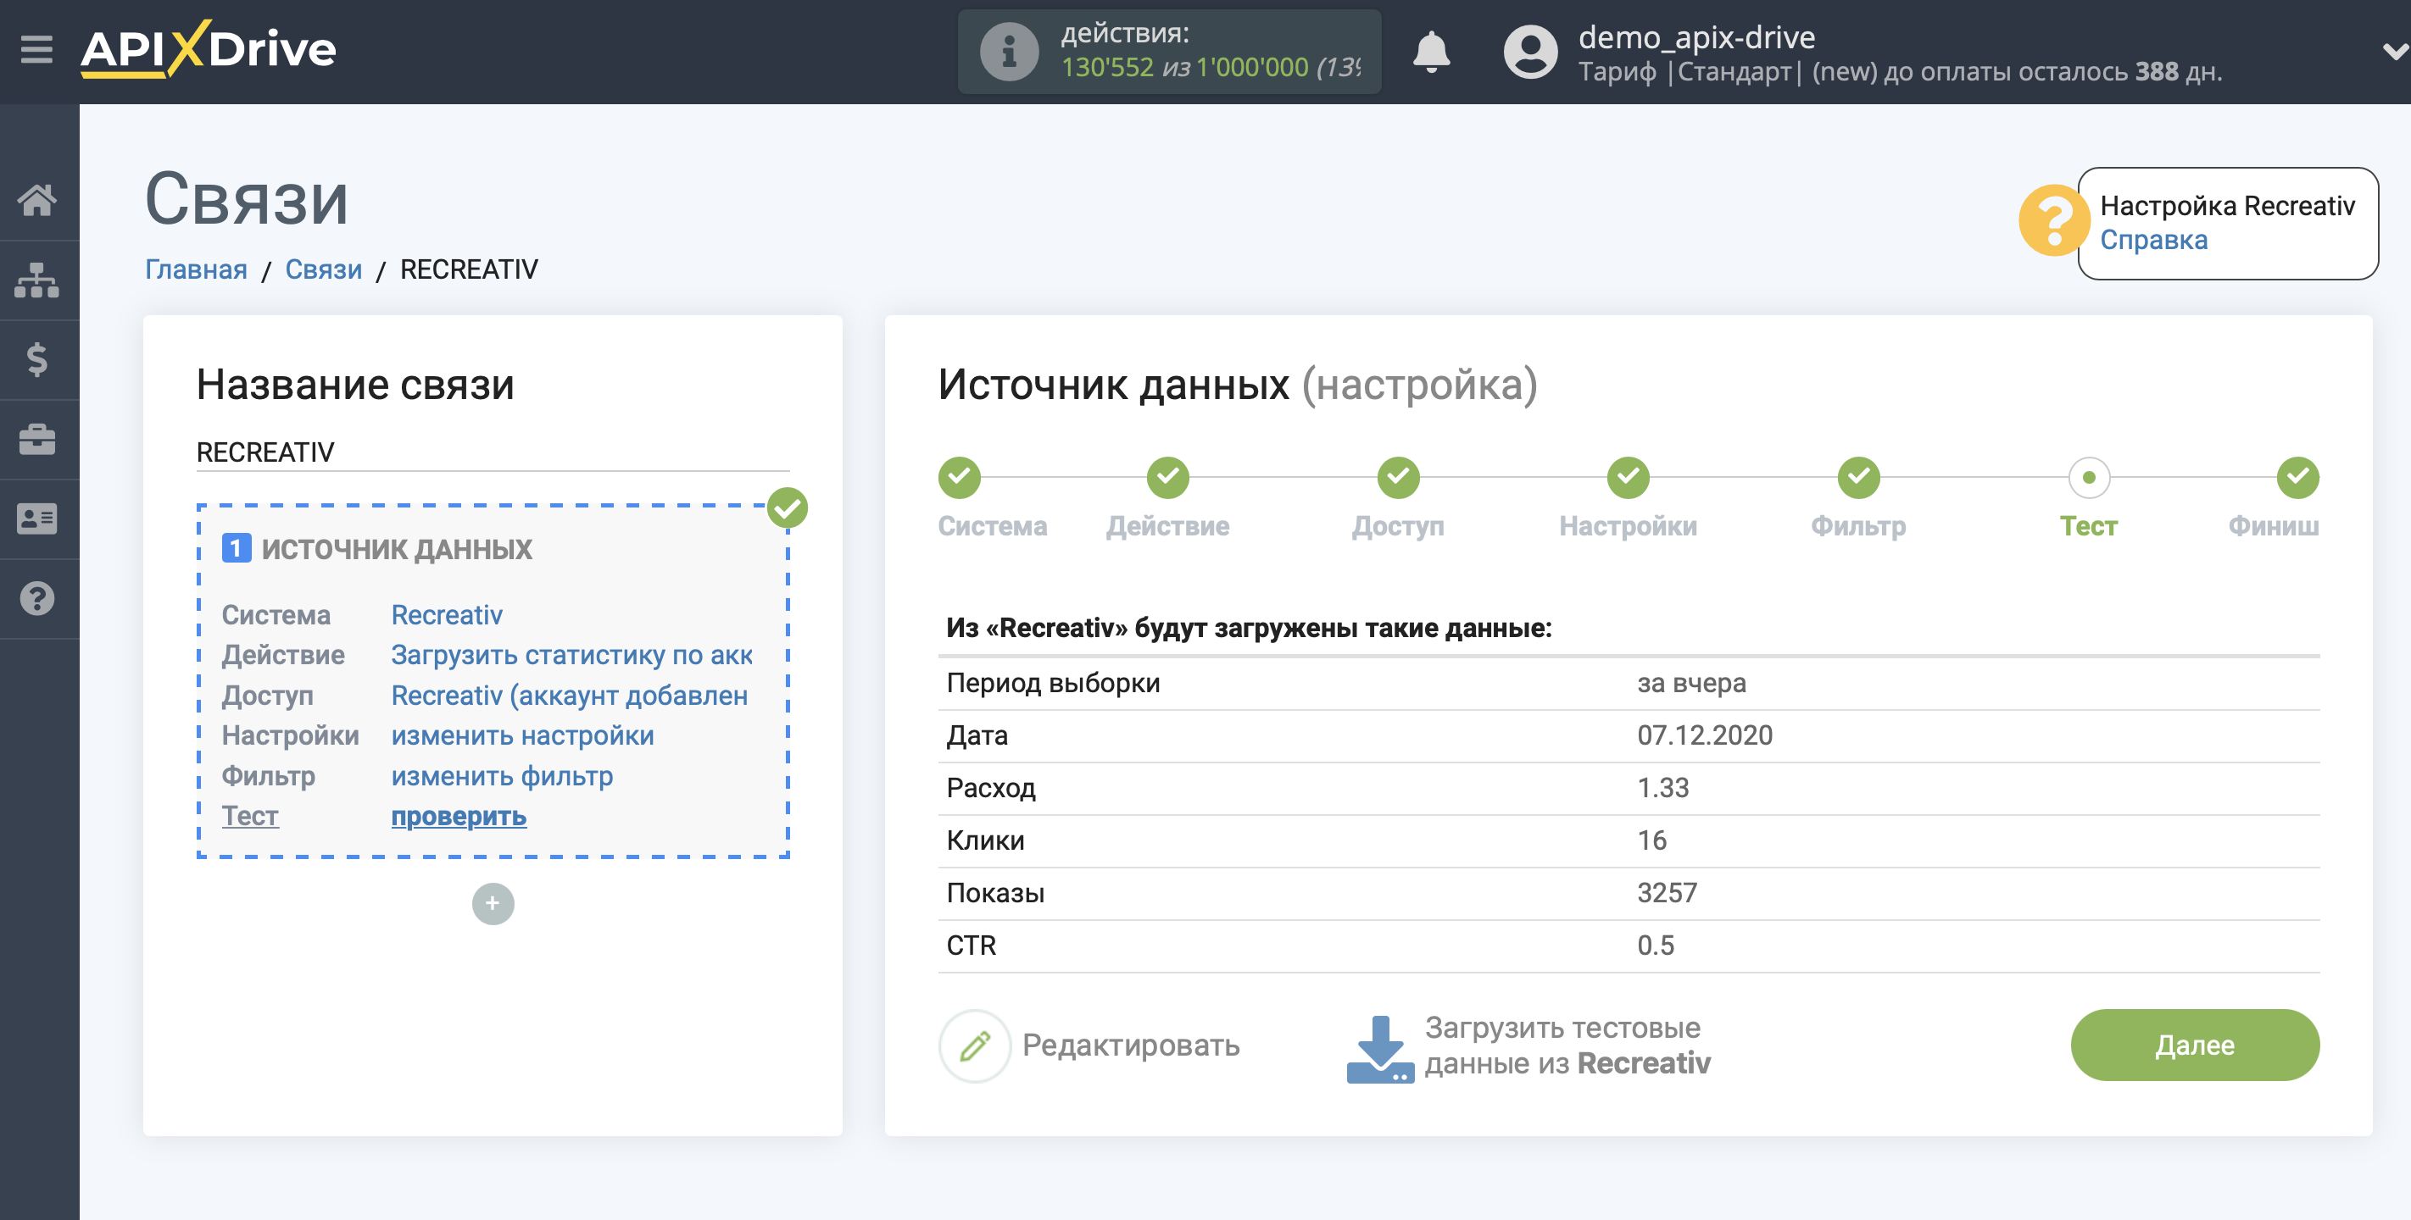The width and height of the screenshot is (2411, 1220).
Task: Open help question icon in sidebar
Action: tap(36, 598)
